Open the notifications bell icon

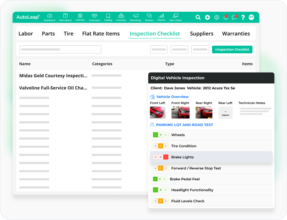[226, 17]
